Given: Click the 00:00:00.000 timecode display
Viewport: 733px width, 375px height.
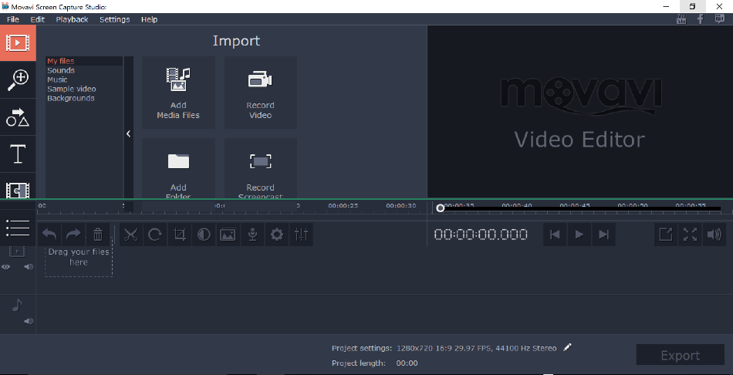Looking at the screenshot, I should point(481,235).
